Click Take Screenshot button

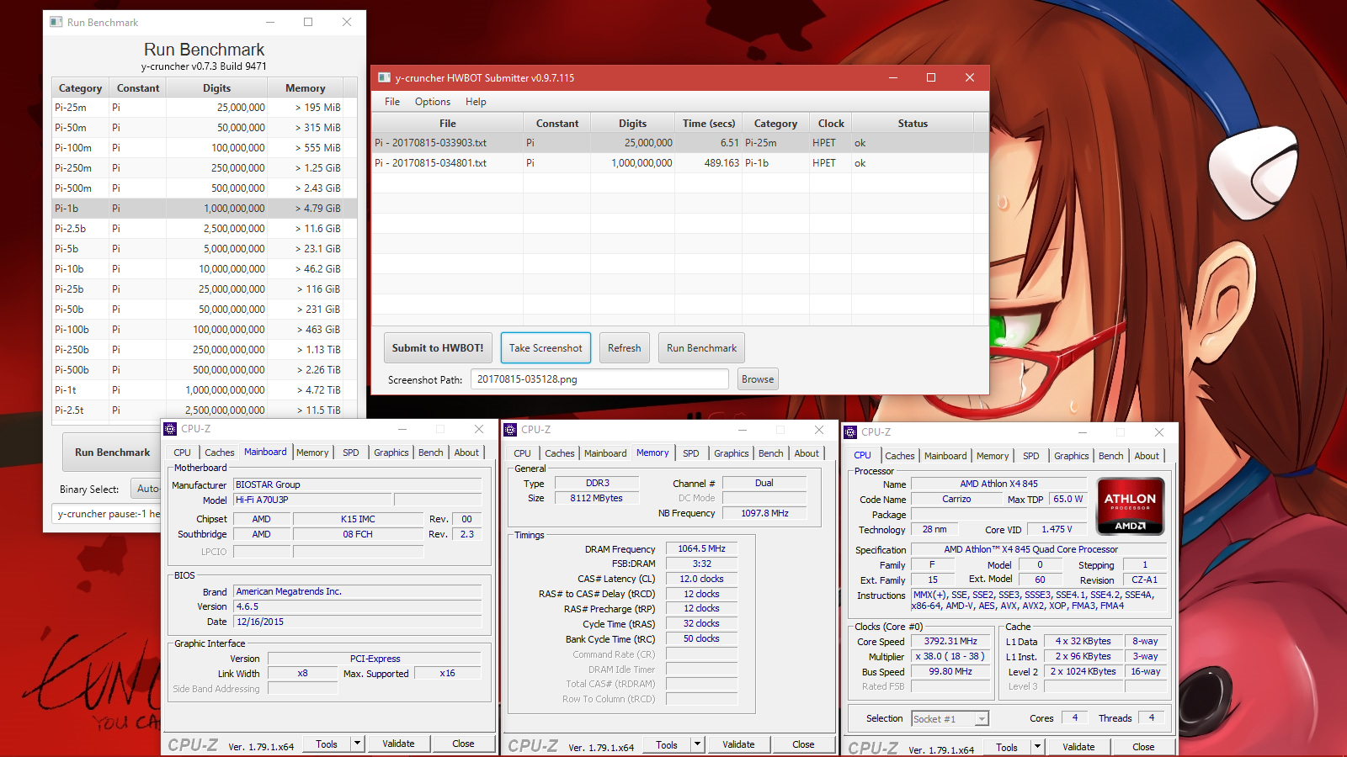coord(546,348)
